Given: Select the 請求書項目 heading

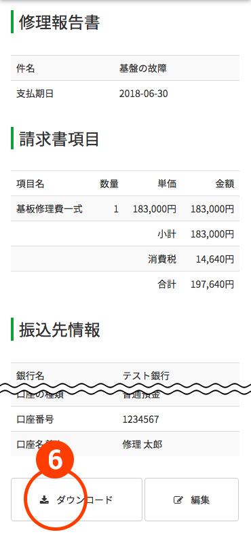Looking at the screenshot, I should pos(59,139).
